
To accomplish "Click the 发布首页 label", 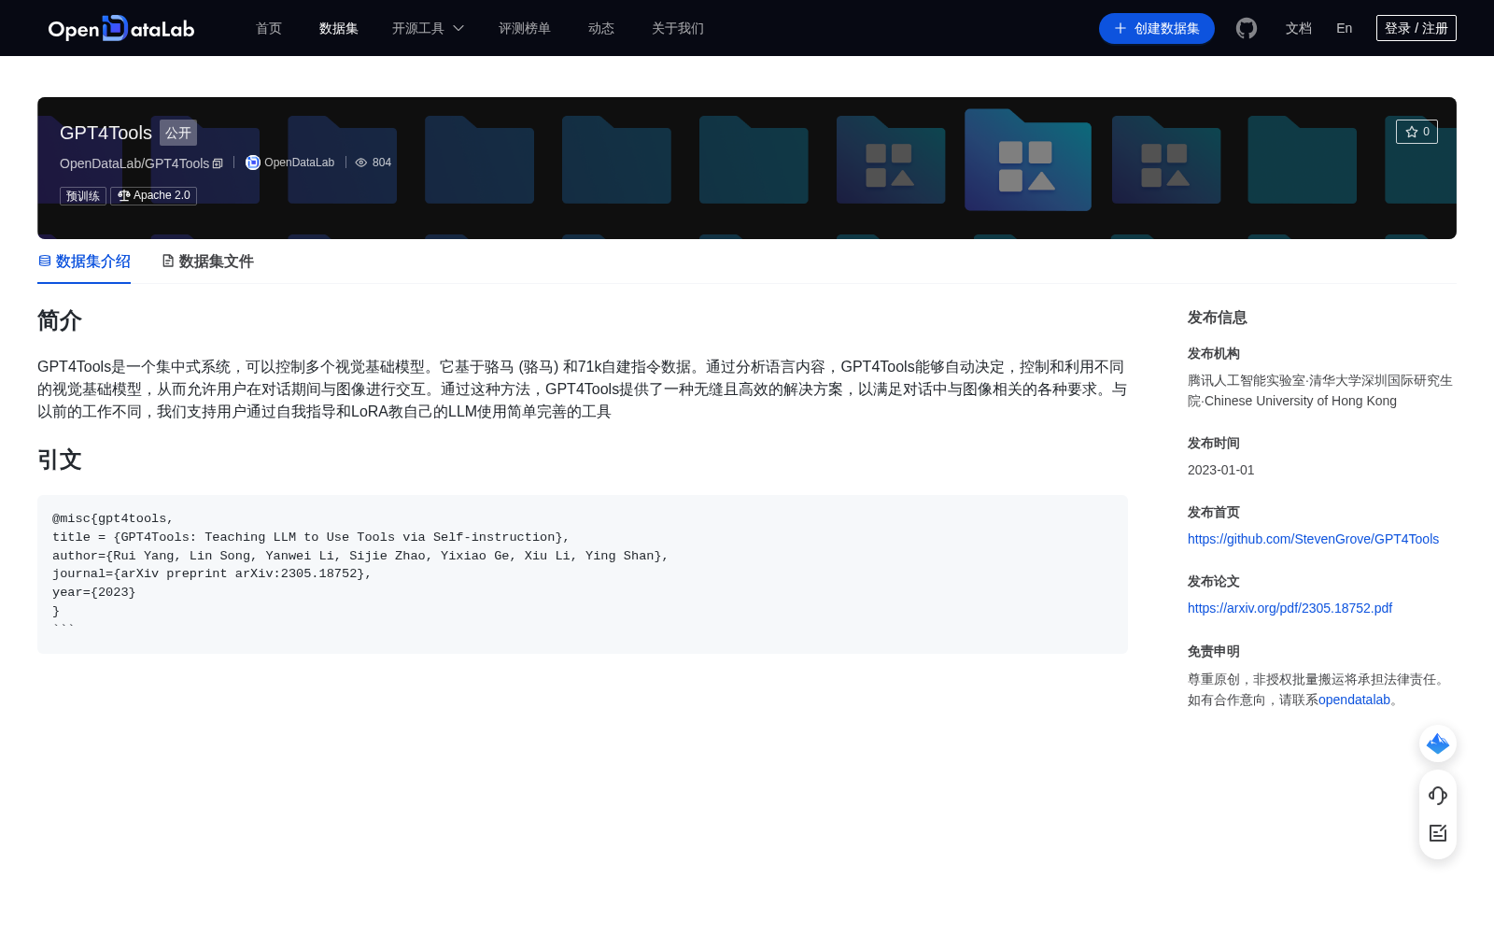I will click(x=1214, y=513).
